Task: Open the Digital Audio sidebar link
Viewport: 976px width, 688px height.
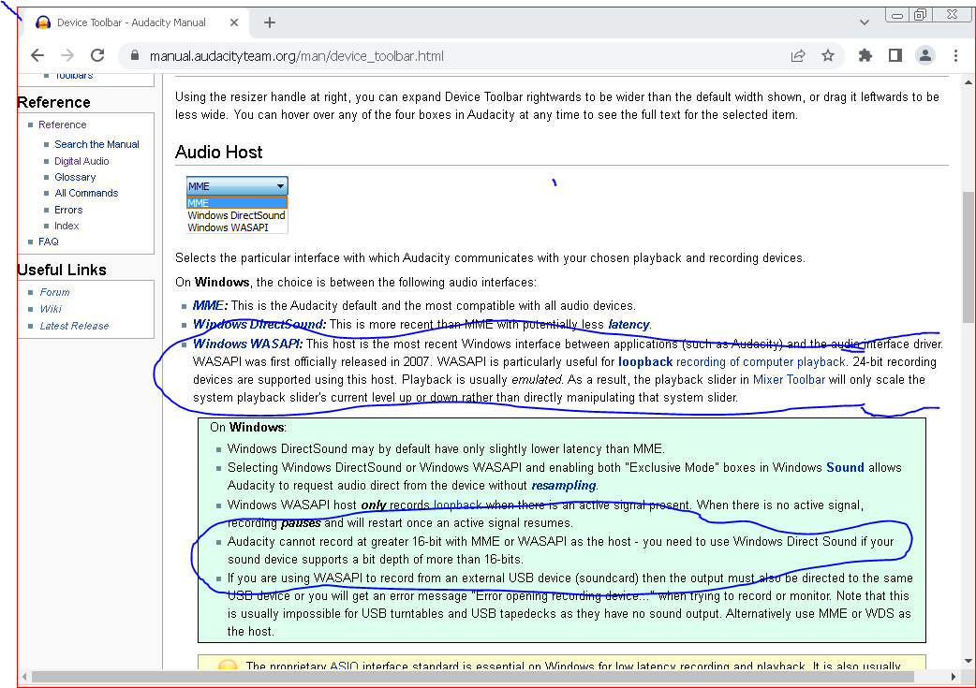Action: [81, 161]
